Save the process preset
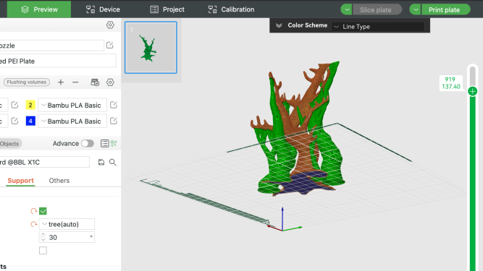This screenshot has height=271, width=483. pos(101,162)
